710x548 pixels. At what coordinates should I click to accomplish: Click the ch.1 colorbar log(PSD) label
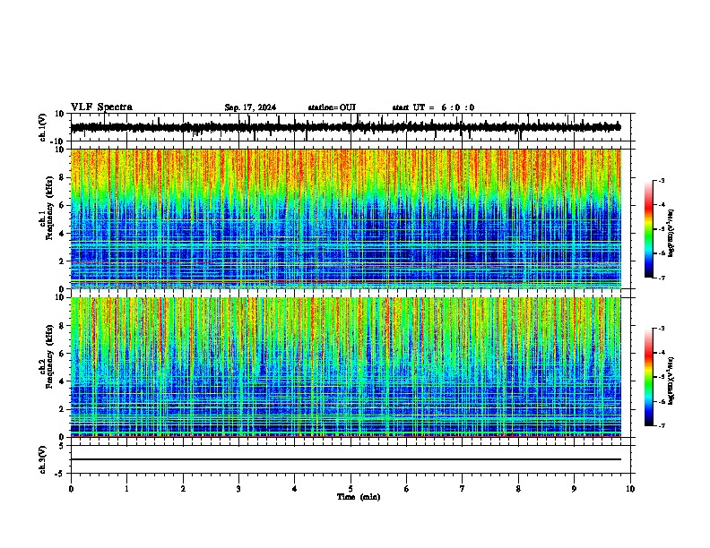tap(671, 234)
